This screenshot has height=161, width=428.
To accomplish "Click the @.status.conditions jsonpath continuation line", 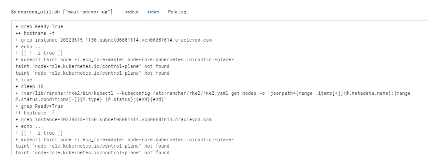I will pos(91,100).
